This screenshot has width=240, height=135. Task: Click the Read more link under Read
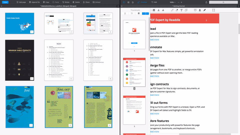click(154, 39)
